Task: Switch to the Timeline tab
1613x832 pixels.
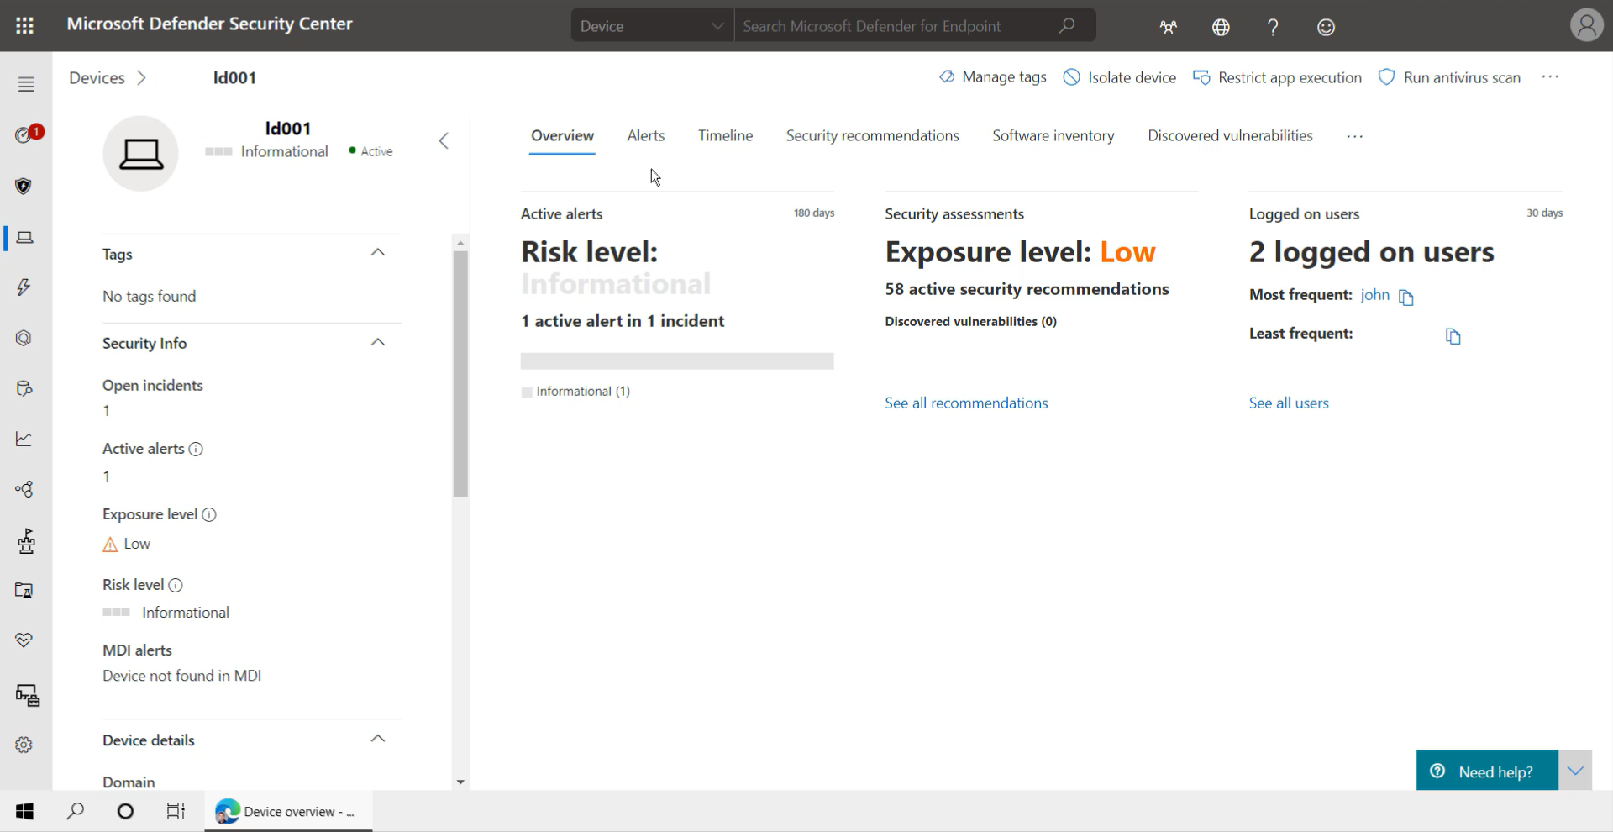Action: 725,135
